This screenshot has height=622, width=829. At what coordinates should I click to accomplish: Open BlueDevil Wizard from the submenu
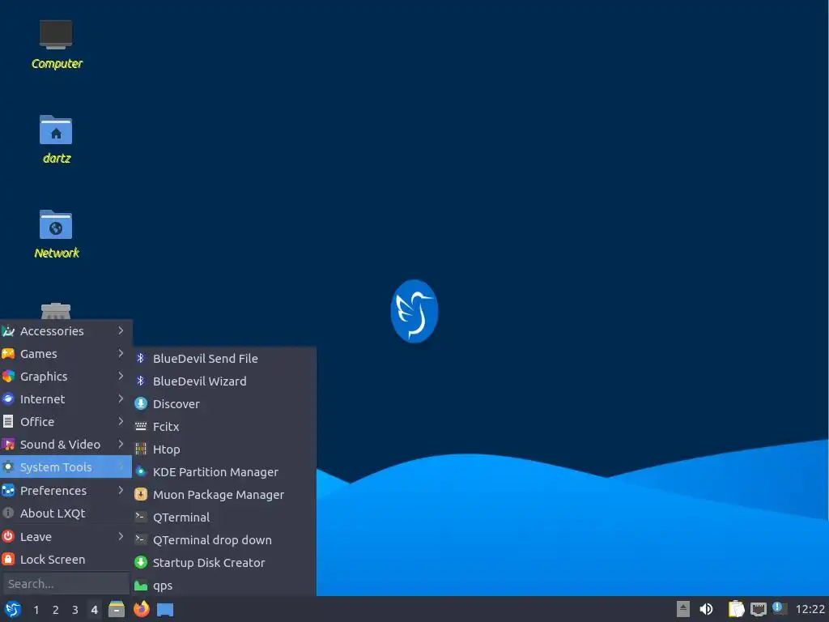click(225, 381)
